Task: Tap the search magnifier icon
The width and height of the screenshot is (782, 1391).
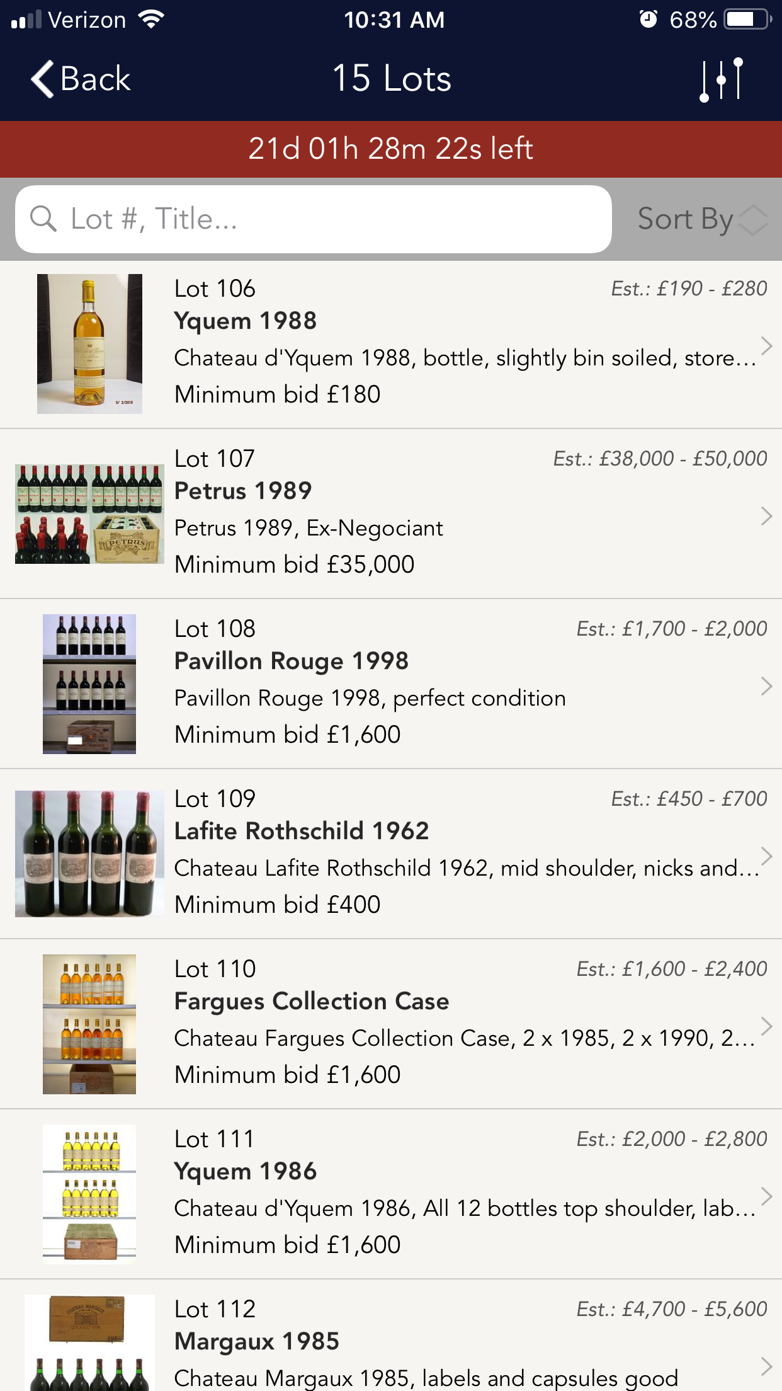Action: tap(43, 219)
